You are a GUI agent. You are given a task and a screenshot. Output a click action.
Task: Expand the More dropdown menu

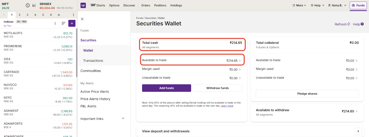(x=299, y=5)
